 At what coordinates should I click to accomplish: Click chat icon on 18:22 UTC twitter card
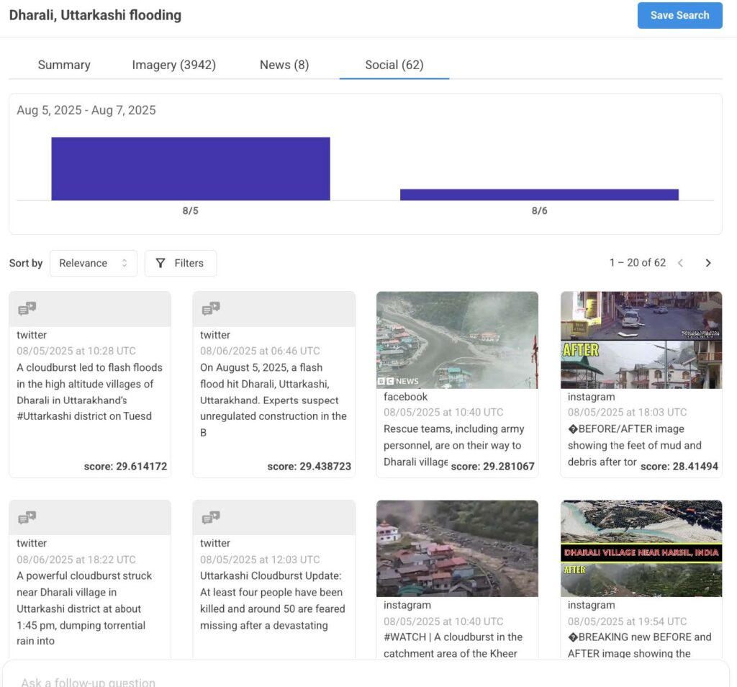tap(27, 518)
